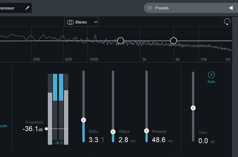
Task: Click the Gain value 0.0 dB
Action: [x=203, y=141]
